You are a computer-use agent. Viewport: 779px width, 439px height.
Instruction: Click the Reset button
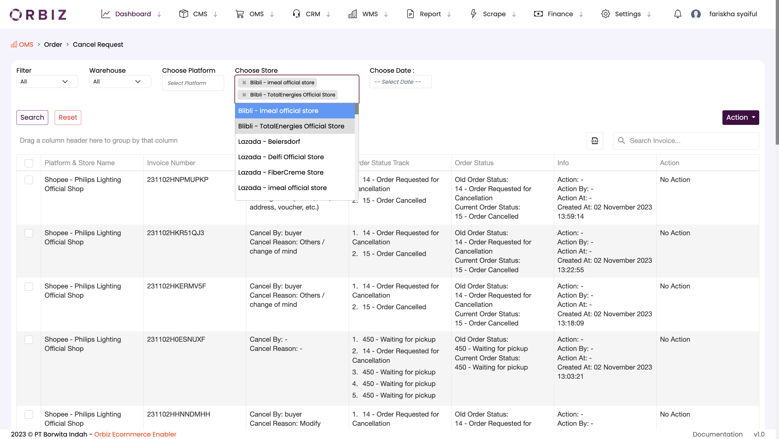pos(68,117)
